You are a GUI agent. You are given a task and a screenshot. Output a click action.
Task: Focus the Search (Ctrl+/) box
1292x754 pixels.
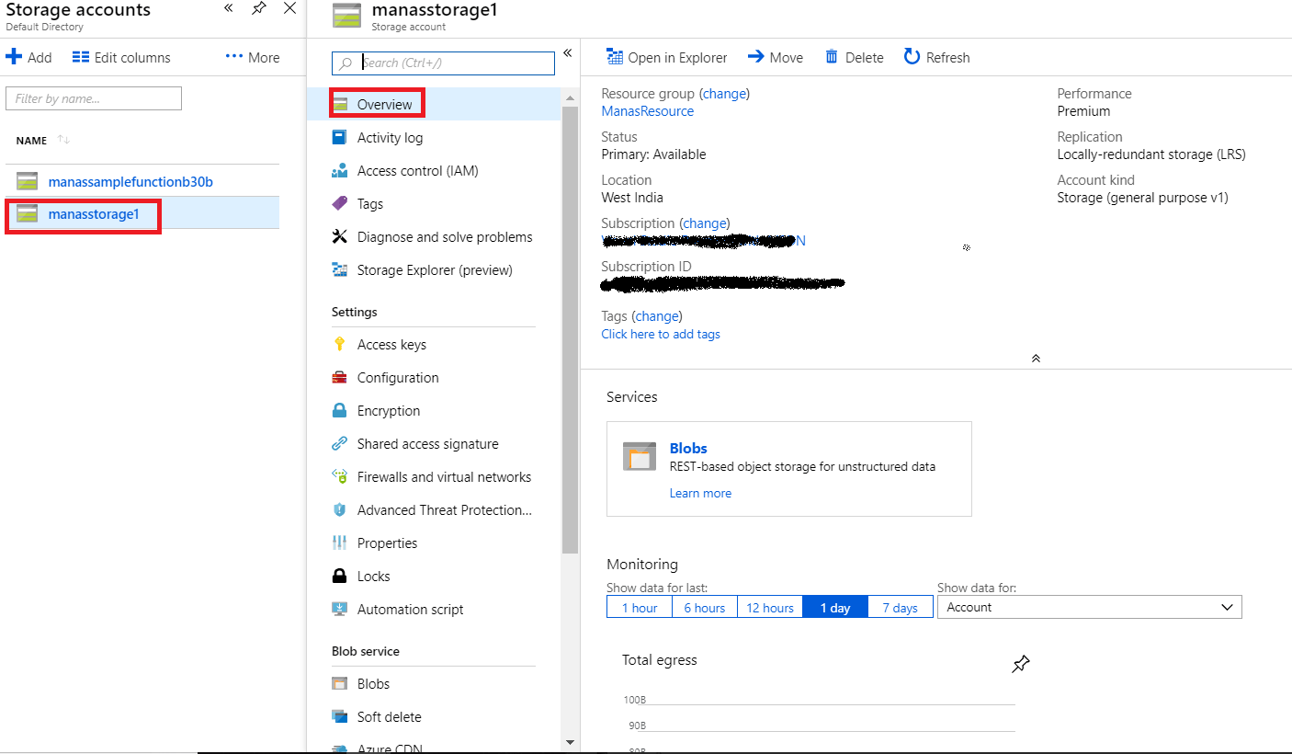pos(443,63)
